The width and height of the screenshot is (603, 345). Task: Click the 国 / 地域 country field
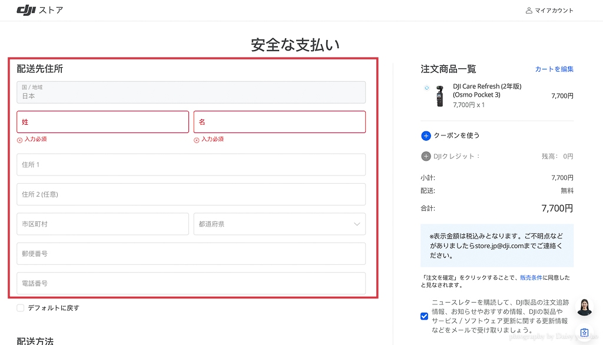(191, 92)
